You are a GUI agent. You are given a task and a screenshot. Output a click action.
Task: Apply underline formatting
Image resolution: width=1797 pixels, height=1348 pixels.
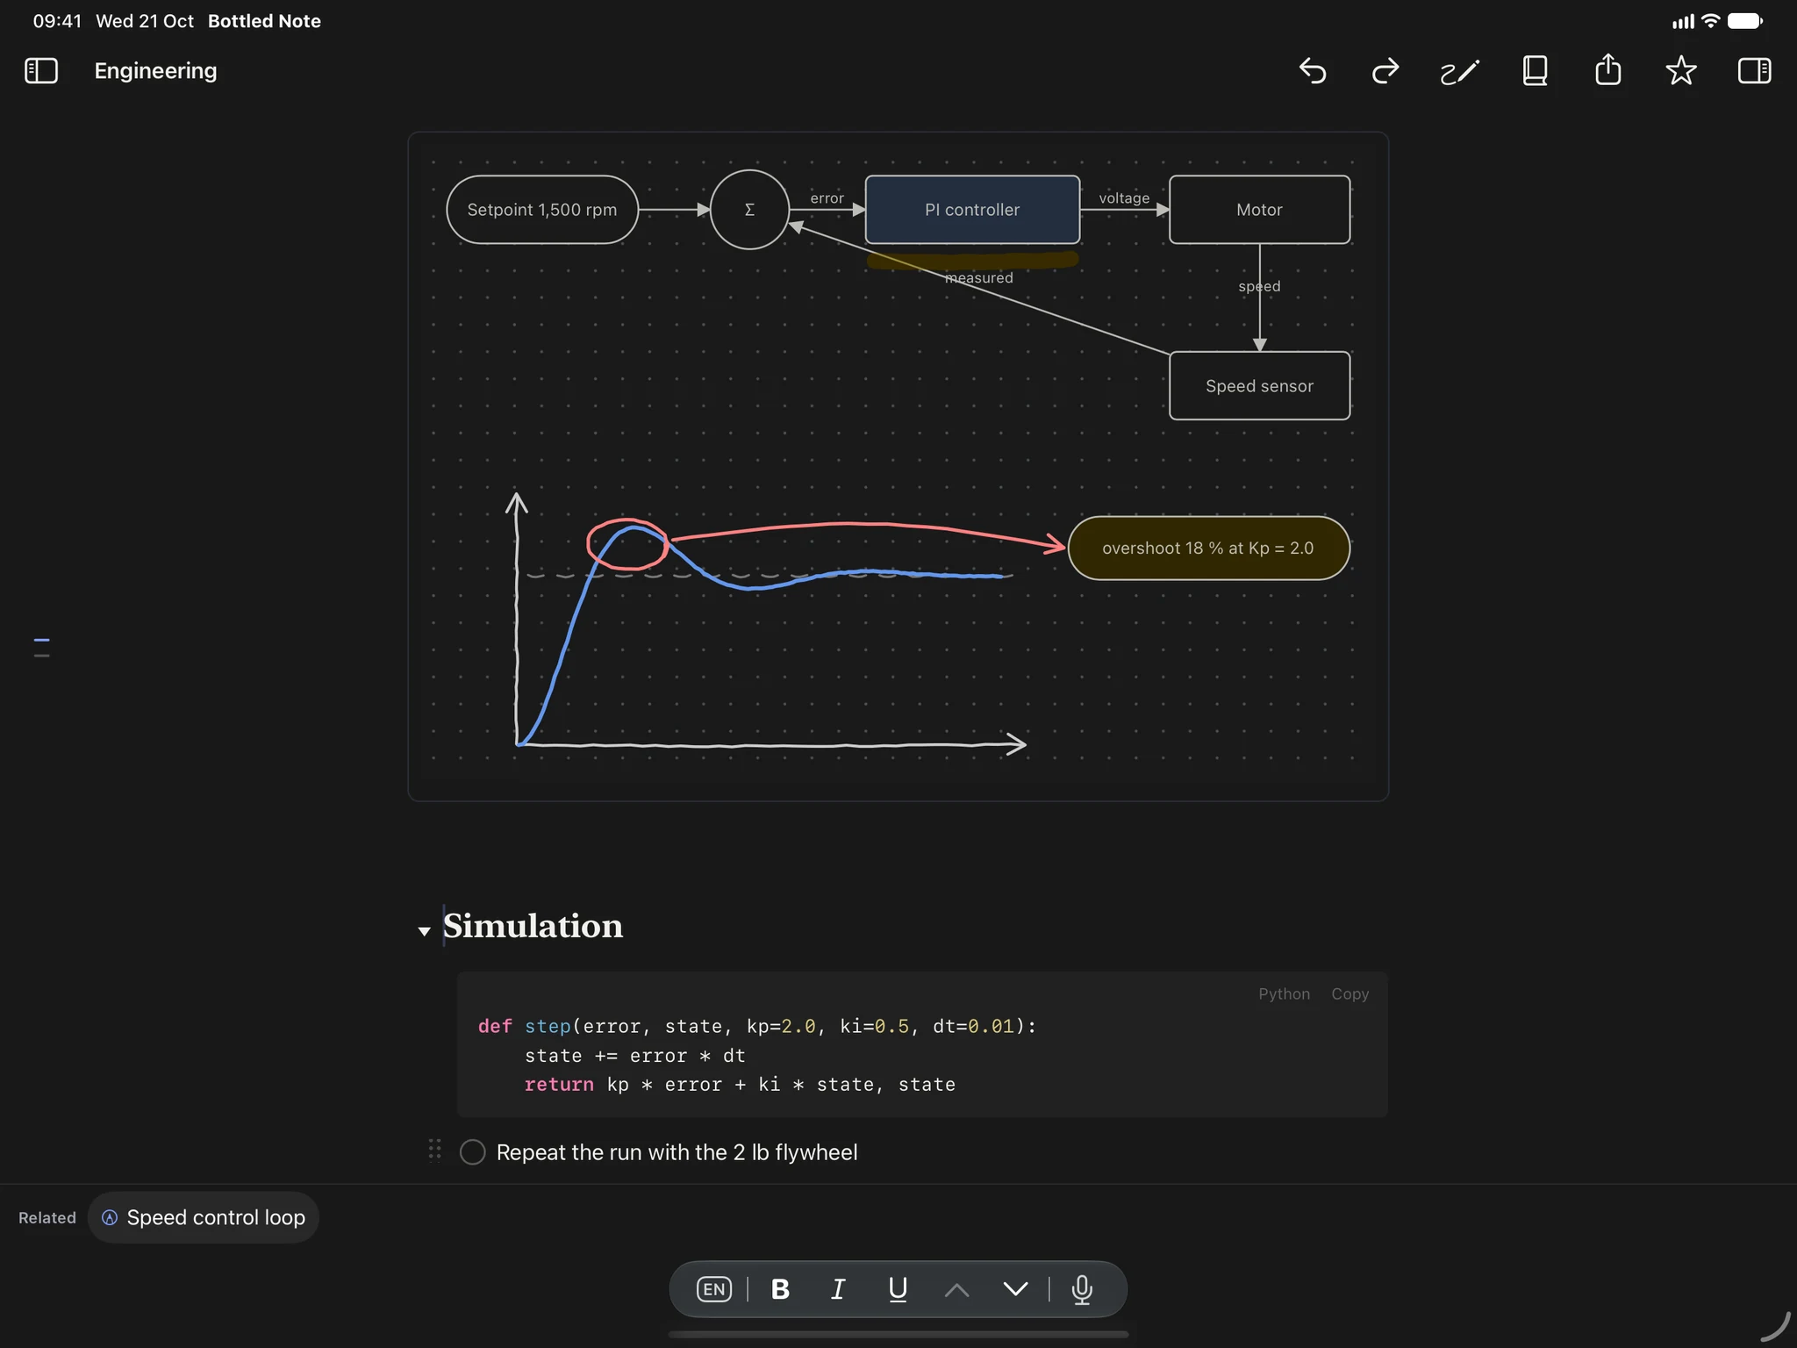coord(898,1289)
